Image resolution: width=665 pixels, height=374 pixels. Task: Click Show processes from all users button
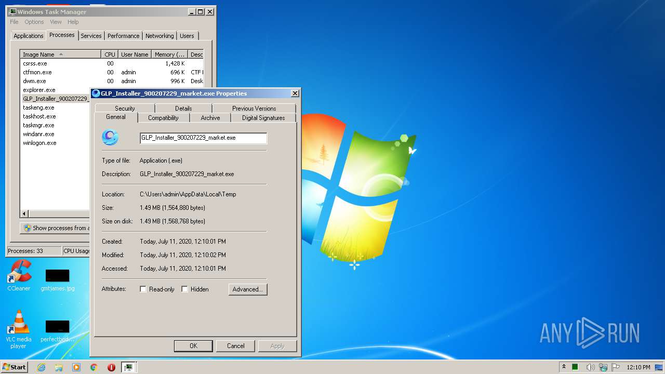56,228
